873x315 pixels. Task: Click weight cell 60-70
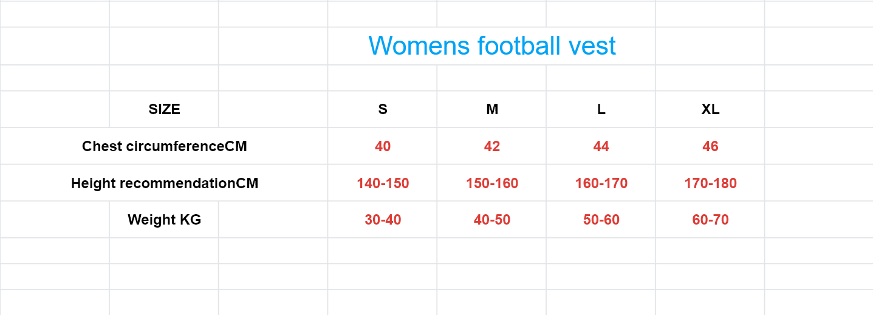(710, 220)
